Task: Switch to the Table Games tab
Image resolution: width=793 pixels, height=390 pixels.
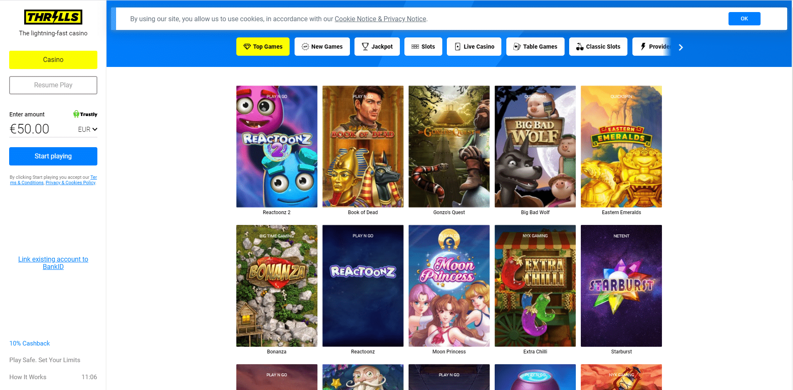Action: [535, 47]
